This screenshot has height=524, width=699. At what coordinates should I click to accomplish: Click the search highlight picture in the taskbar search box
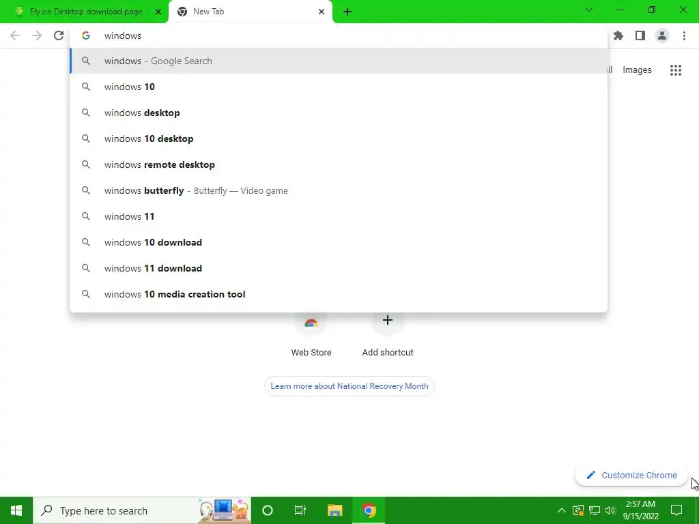click(x=223, y=510)
